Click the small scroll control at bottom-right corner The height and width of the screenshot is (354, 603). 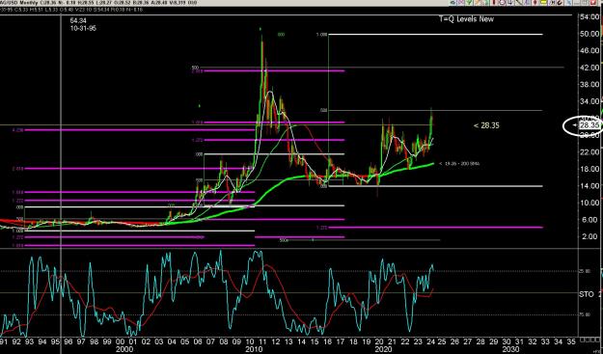[590, 340]
